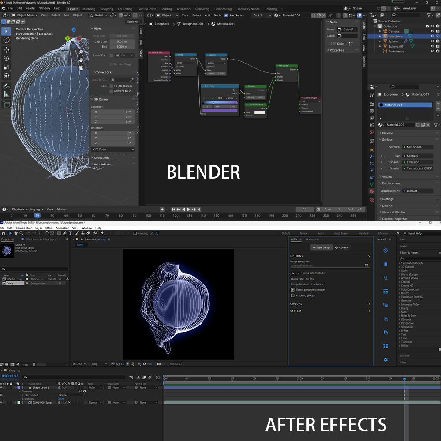This screenshot has height=441, width=441.
Task: Open the XYZ Euler rotation mode dropdown
Action: click(113, 149)
